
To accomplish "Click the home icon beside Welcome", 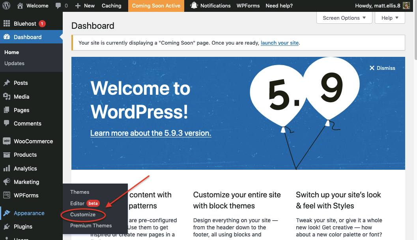I will click(x=20, y=6).
